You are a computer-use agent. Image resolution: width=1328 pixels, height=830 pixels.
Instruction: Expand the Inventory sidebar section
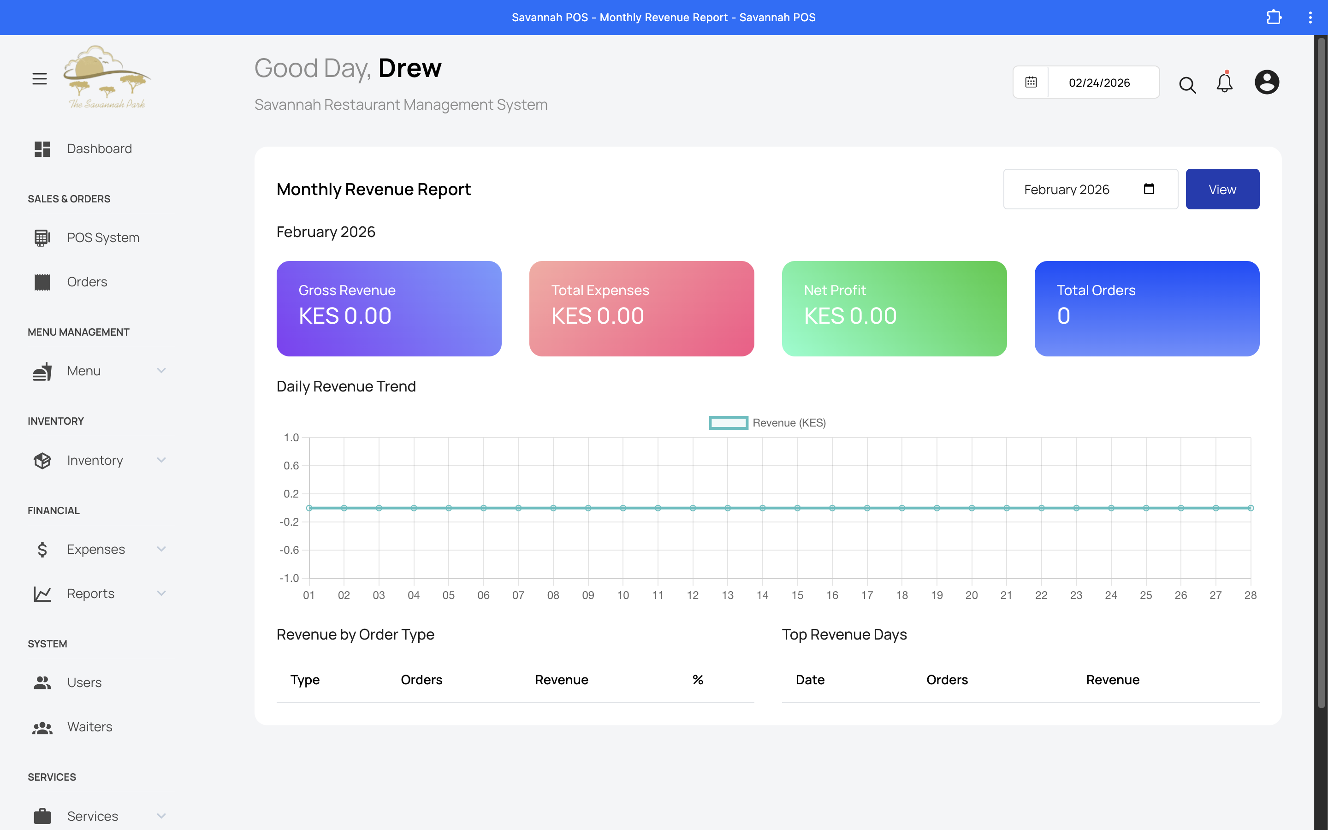pyautogui.click(x=161, y=460)
